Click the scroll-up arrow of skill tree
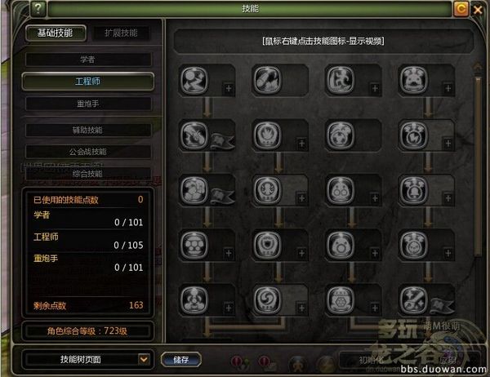Viewport: 490px width, 377px height. pyautogui.click(x=478, y=68)
